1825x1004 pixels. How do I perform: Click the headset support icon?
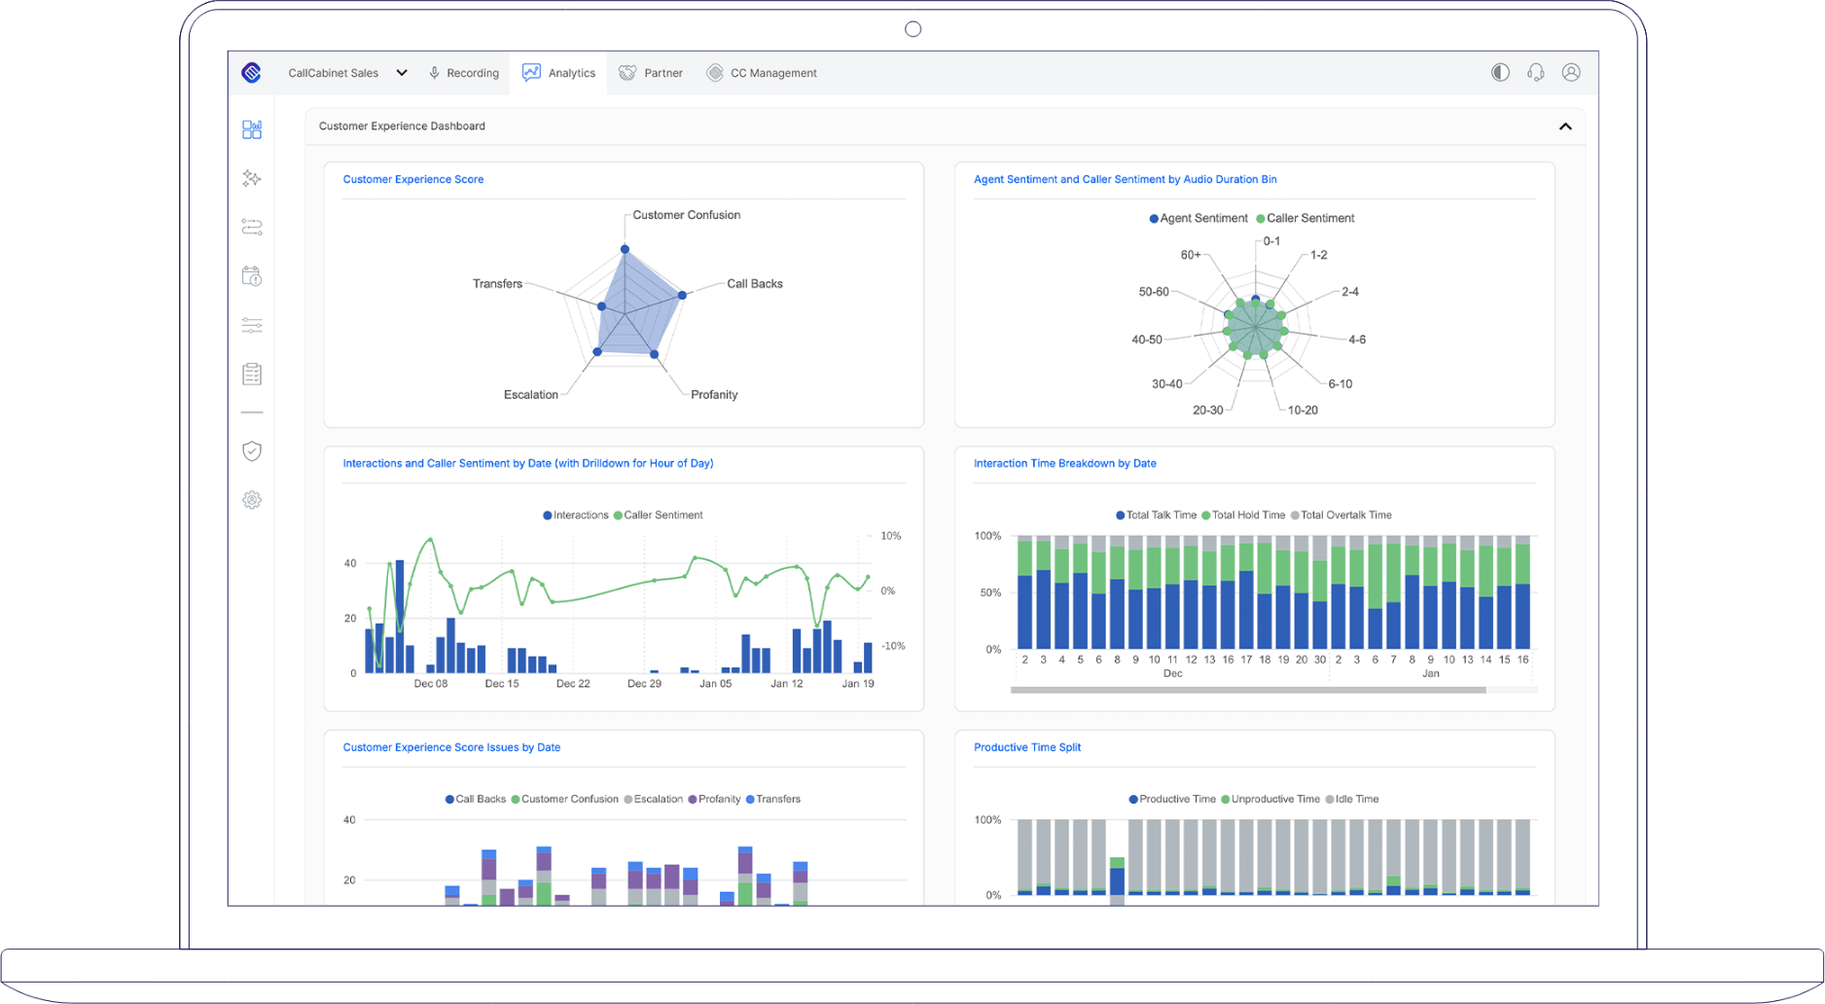click(x=1535, y=72)
